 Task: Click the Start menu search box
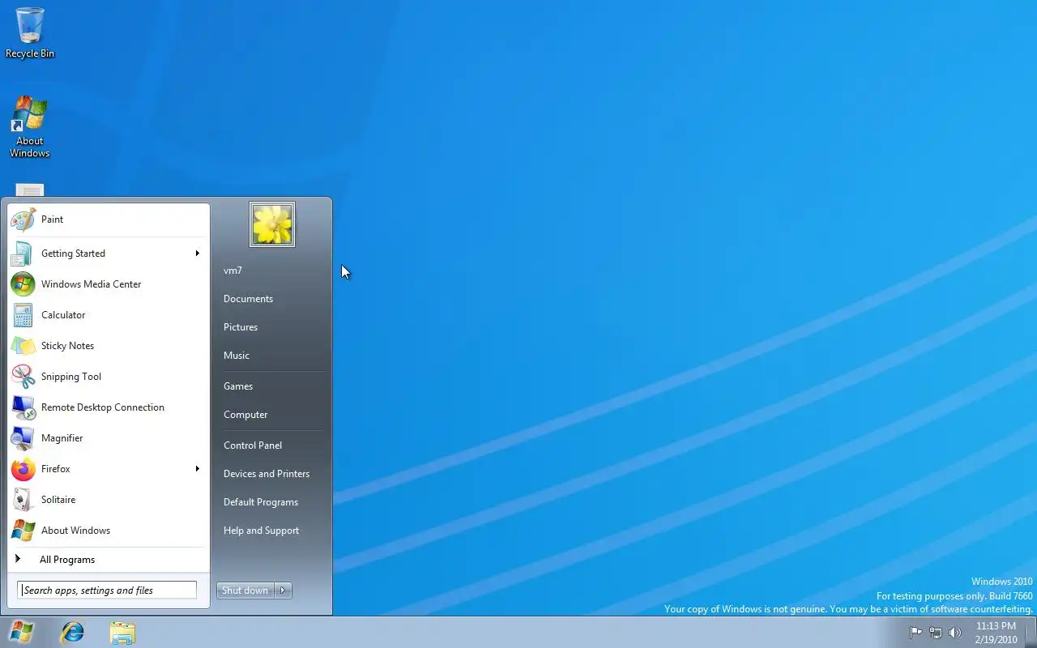(x=107, y=590)
